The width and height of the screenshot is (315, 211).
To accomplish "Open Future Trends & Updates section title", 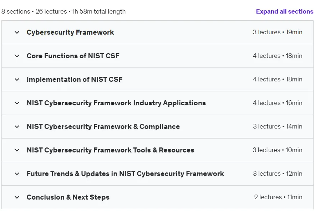I will click(x=125, y=174).
